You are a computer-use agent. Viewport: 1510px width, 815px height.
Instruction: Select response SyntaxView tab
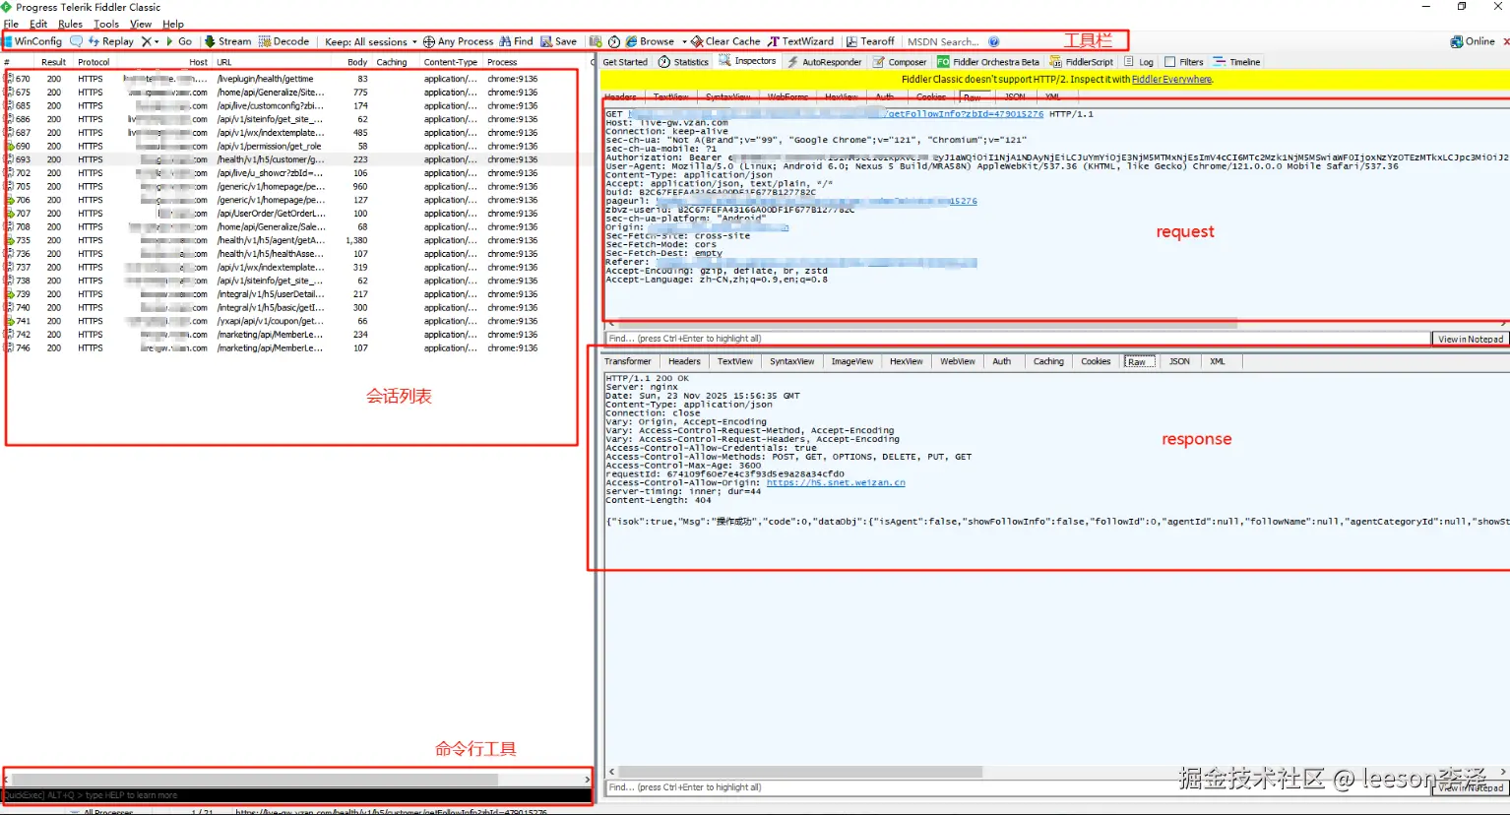(x=791, y=361)
